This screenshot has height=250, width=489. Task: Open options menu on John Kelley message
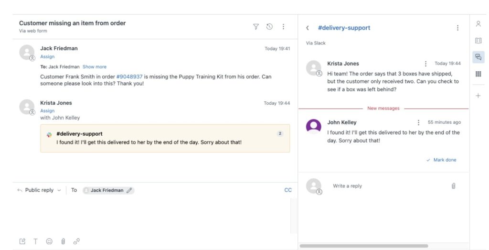418,123
